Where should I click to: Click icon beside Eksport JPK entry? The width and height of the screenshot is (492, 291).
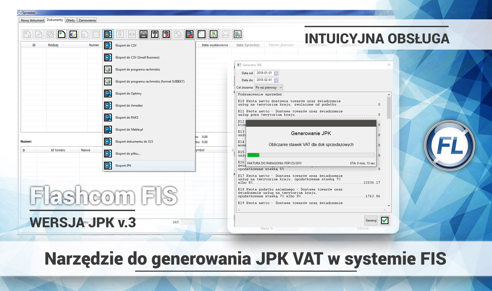pyautogui.click(x=108, y=166)
